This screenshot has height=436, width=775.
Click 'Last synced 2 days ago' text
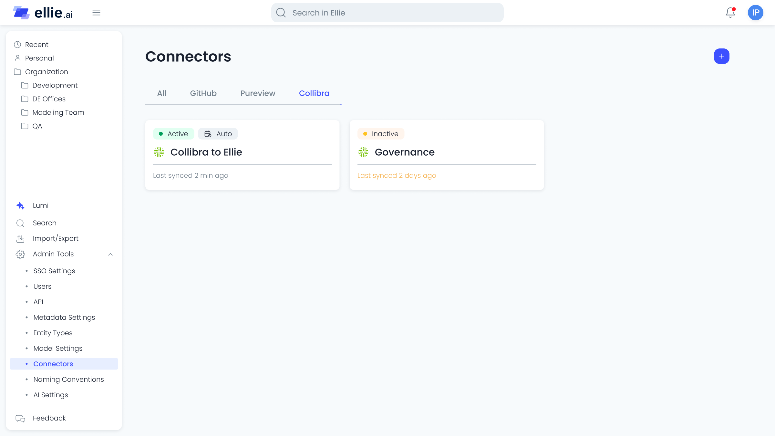pos(397,175)
